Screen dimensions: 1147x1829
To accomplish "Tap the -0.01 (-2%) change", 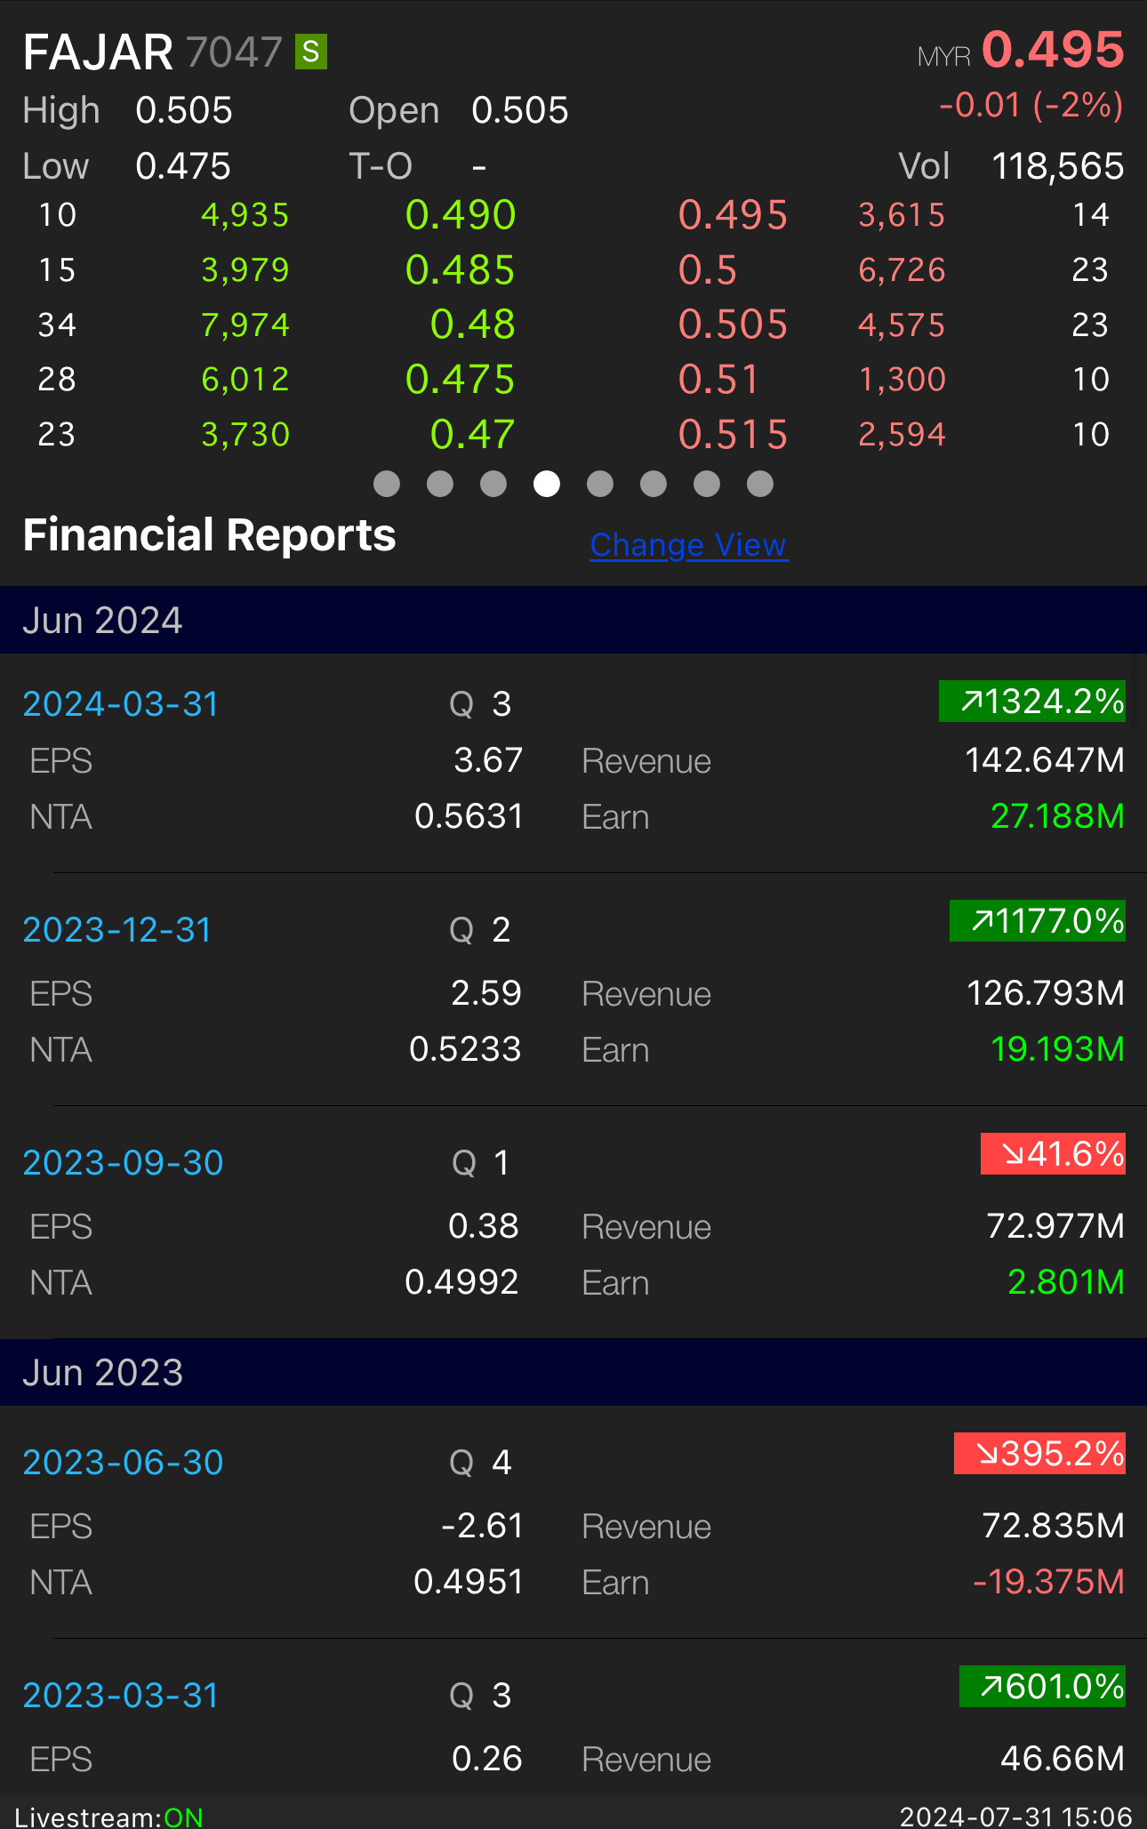I will 1031,106.
